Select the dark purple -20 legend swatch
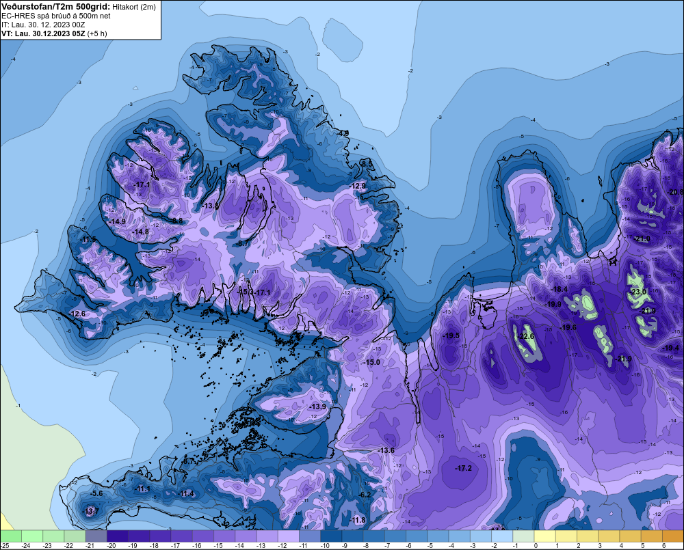The width and height of the screenshot is (684, 550). (x=118, y=536)
